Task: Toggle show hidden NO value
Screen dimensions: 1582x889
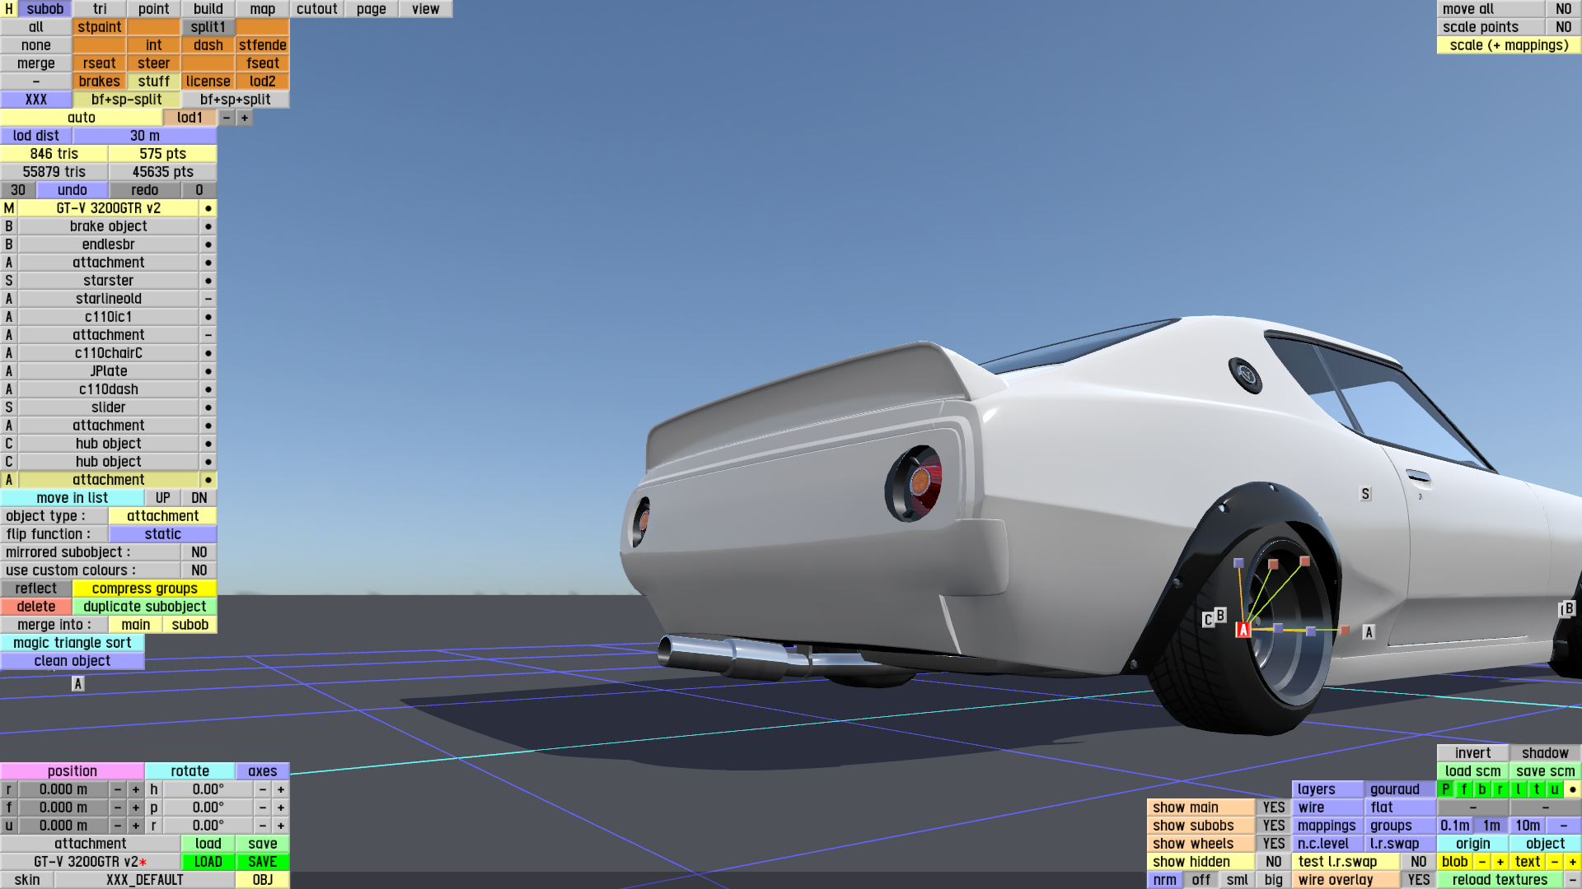Action: click(1273, 862)
